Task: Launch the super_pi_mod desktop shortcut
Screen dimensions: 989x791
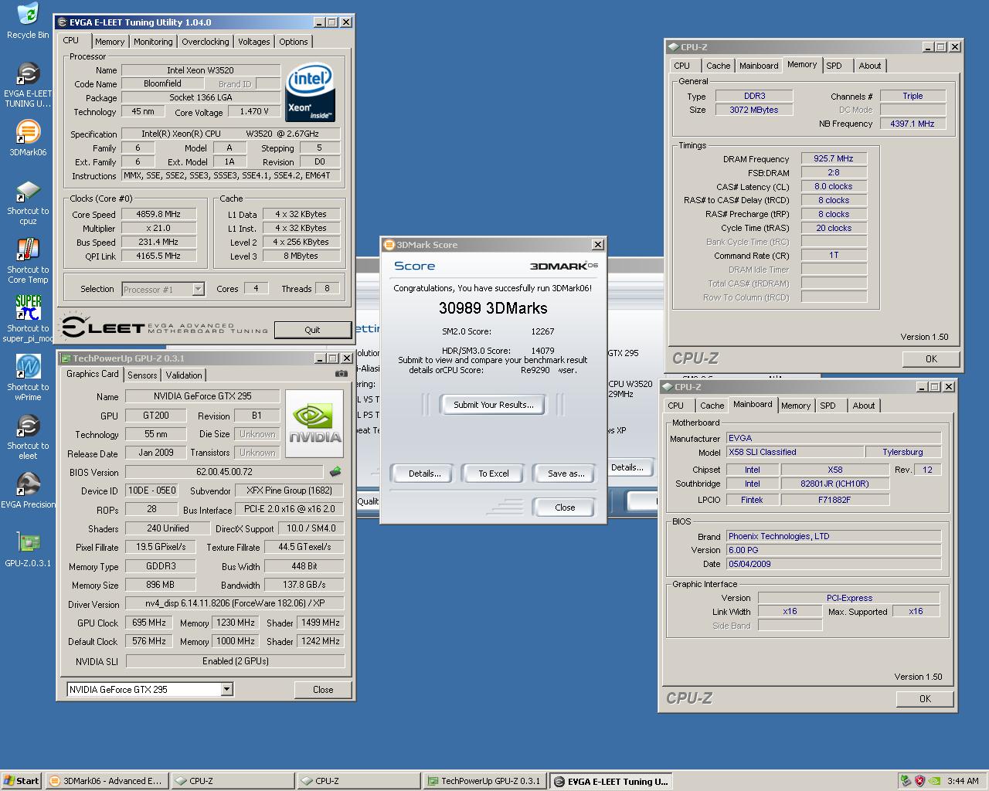Action: click(28, 319)
